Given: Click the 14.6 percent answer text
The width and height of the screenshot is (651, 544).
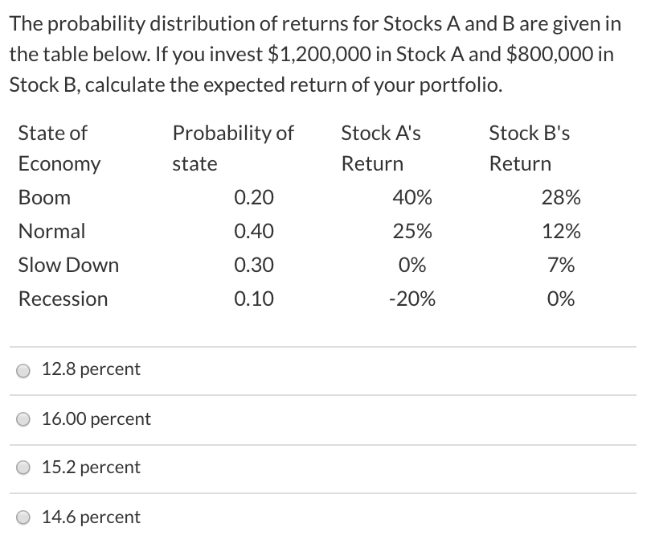Looking at the screenshot, I should point(90,517).
